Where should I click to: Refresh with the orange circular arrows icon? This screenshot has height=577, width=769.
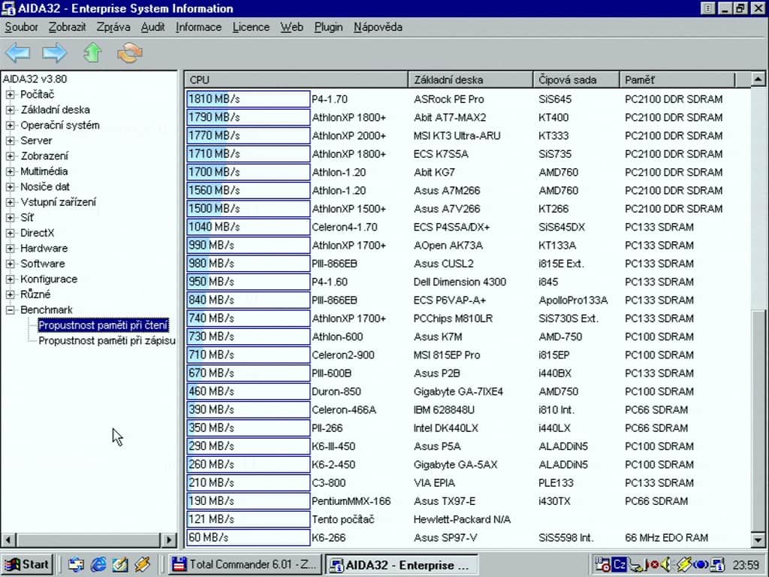point(130,53)
